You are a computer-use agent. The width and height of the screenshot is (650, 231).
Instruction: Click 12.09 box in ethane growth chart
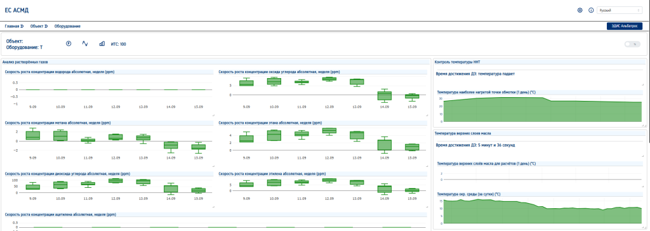click(329, 131)
